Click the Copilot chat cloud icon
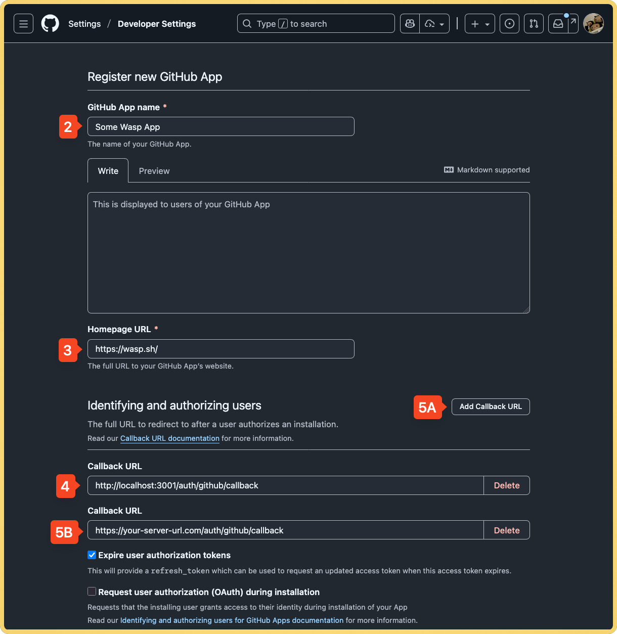617x634 pixels. click(429, 23)
